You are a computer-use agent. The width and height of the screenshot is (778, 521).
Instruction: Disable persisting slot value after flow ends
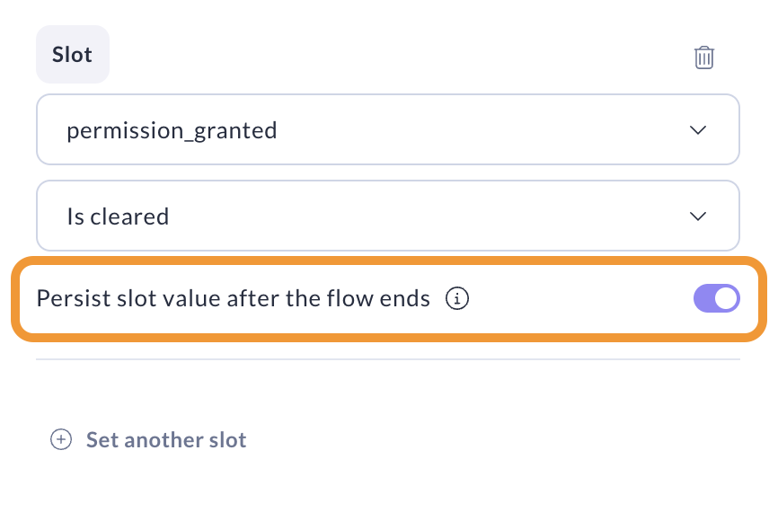point(716,298)
